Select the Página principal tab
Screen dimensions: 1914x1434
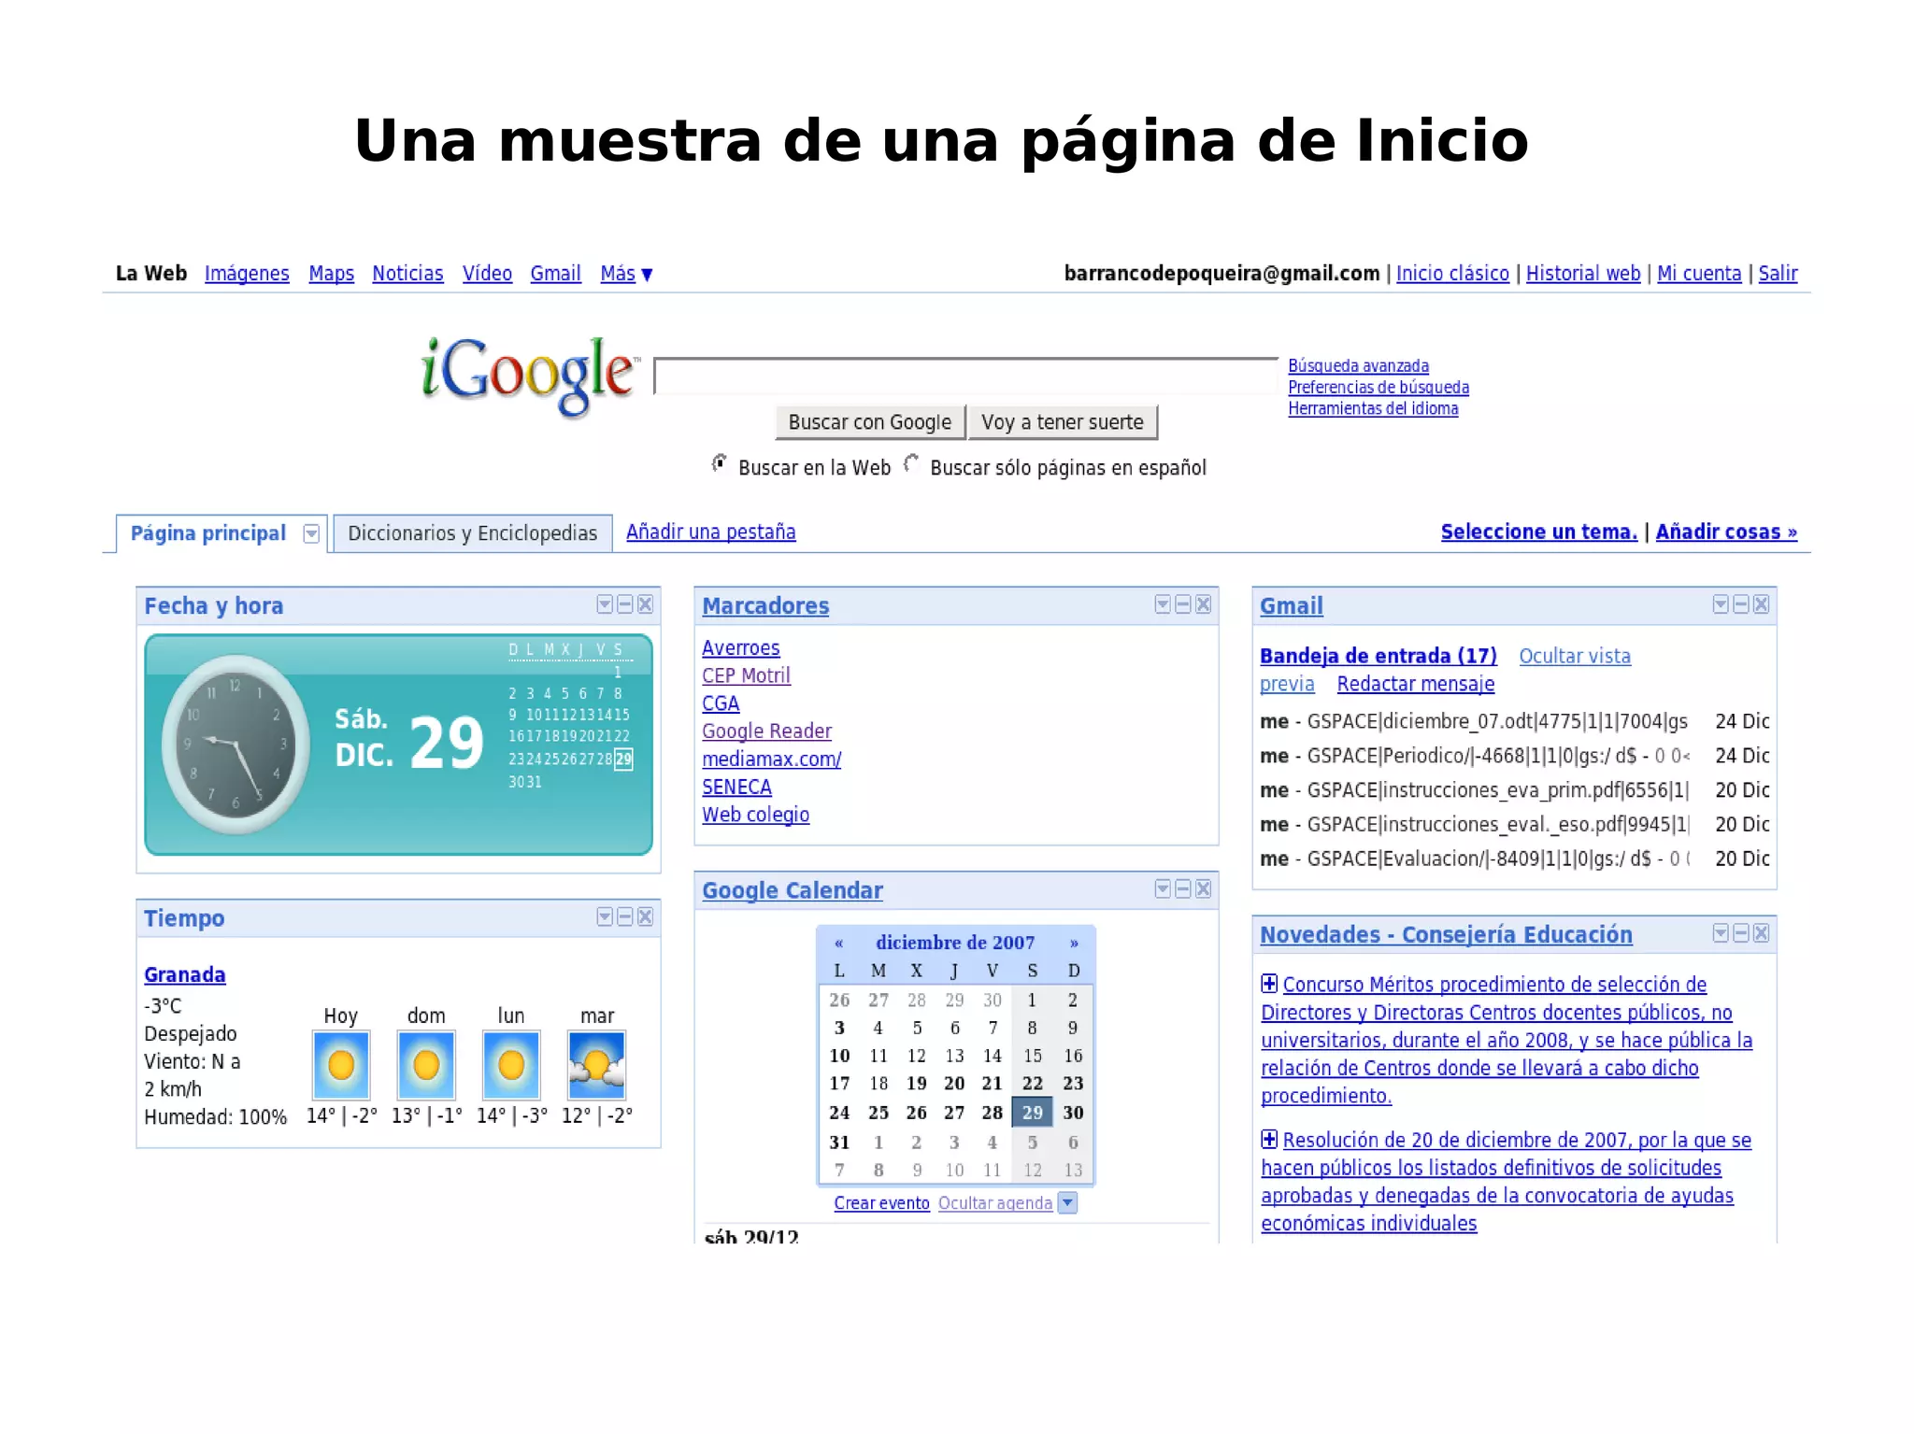pyautogui.click(x=208, y=533)
